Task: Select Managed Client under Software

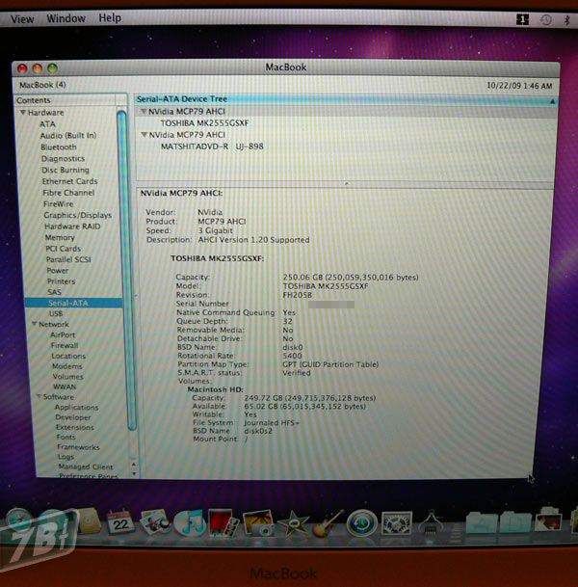Action: tap(86, 467)
